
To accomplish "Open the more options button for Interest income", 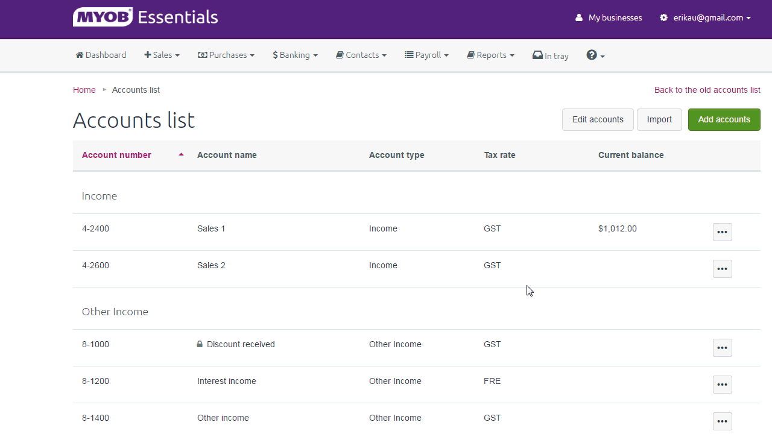I will tap(722, 385).
